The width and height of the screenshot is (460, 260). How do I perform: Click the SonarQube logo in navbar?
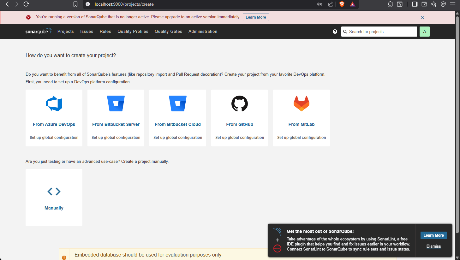tap(38, 31)
